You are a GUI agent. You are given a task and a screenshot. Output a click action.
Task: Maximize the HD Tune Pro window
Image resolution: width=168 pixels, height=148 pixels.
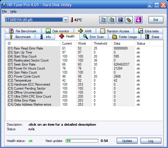pyautogui.click(x=157, y=5)
